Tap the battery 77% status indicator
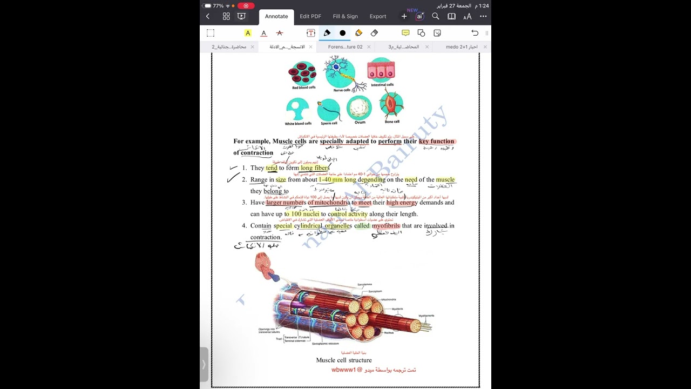This screenshot has width=691, height=389. 217,5
